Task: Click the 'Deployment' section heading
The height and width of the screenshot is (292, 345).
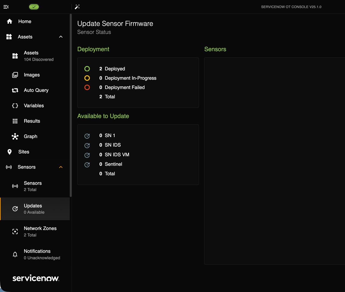Action: pos(93,49)
